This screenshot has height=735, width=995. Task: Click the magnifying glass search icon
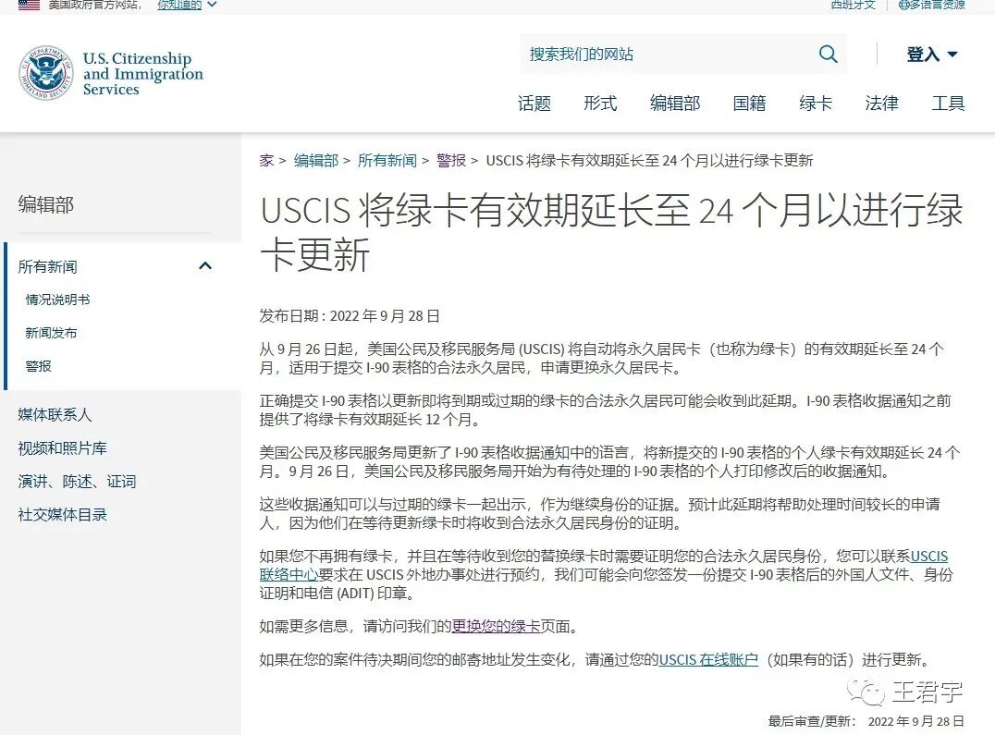point(828,55)
